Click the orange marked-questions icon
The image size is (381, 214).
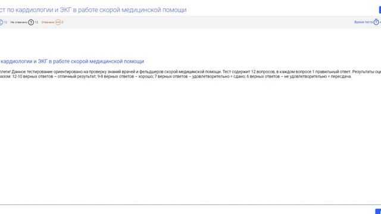58,23
